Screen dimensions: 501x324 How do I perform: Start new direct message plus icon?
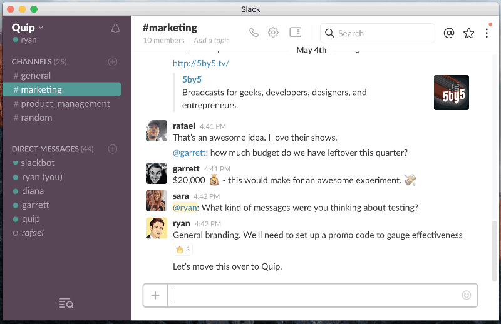pyautogui.click(x=113, y=149)
